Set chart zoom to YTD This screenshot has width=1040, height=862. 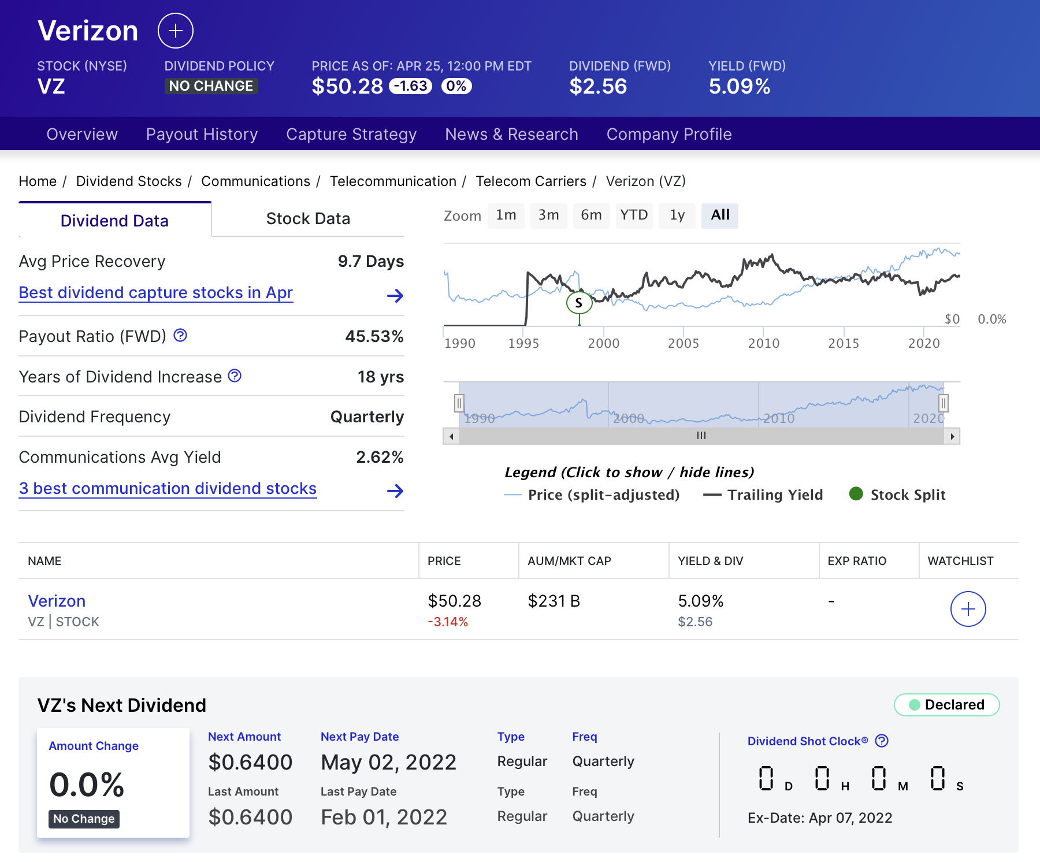[x=634, y=216]
